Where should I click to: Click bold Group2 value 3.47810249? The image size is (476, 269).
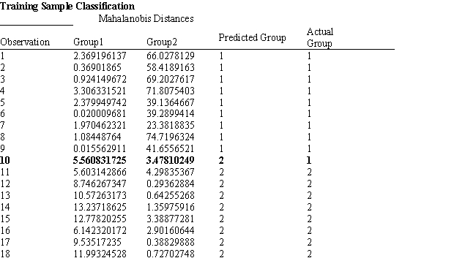(171, 160)
